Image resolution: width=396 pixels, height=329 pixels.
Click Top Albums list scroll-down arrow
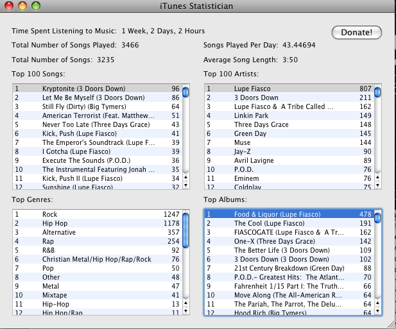[x=377, y=311]
